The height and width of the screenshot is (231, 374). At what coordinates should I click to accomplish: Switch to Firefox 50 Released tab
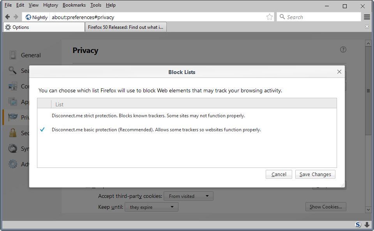point(126,27)
